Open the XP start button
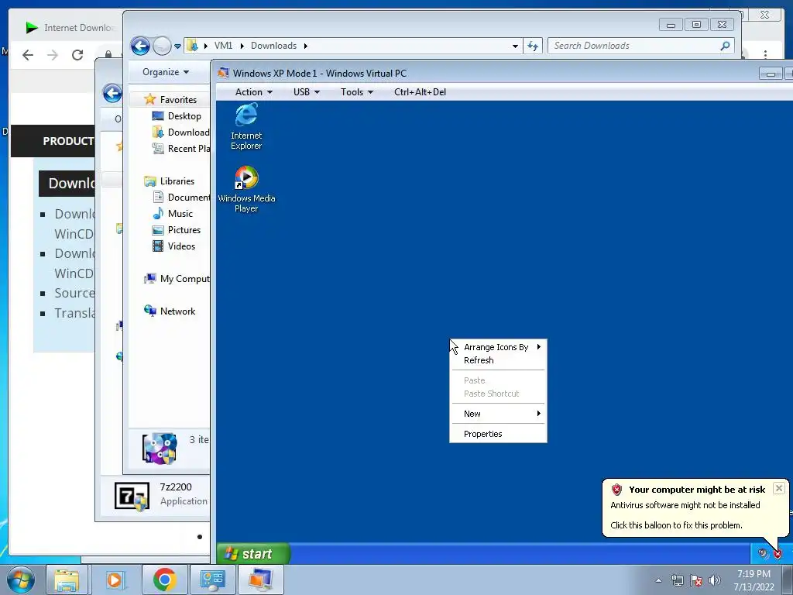Screen dimensions: 793x595 253,553
